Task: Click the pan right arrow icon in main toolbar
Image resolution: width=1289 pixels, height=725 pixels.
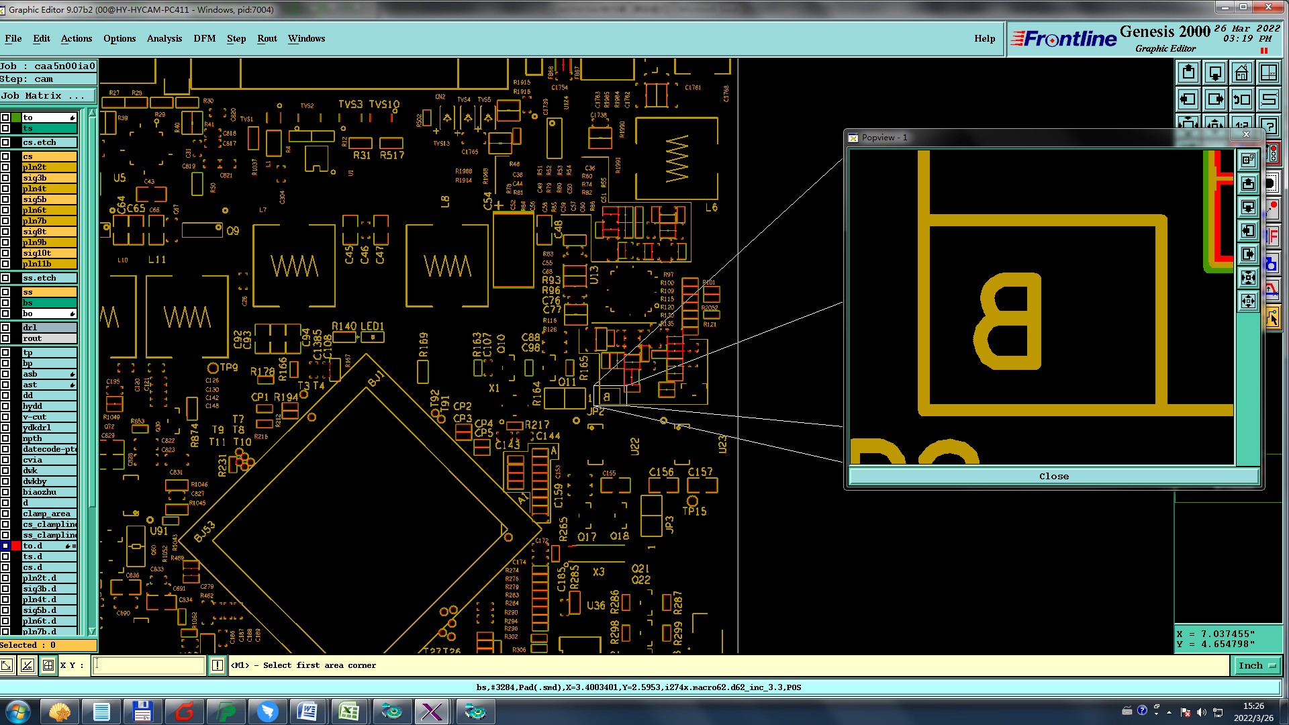Action: click(x=1215, y=99)
